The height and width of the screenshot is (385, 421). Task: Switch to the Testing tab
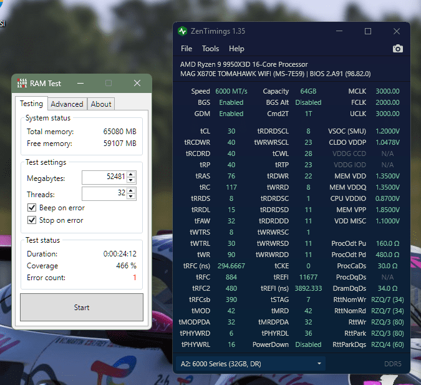point(31,104)
